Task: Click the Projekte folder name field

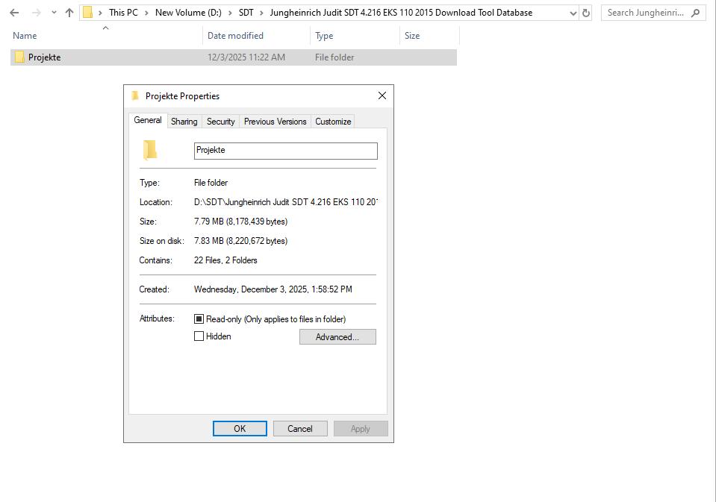Action: tap(286, 151)
